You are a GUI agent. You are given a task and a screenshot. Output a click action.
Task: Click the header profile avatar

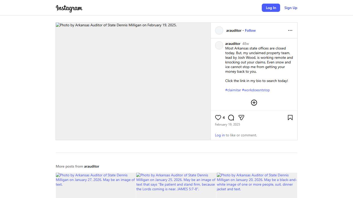pos(219,30)
